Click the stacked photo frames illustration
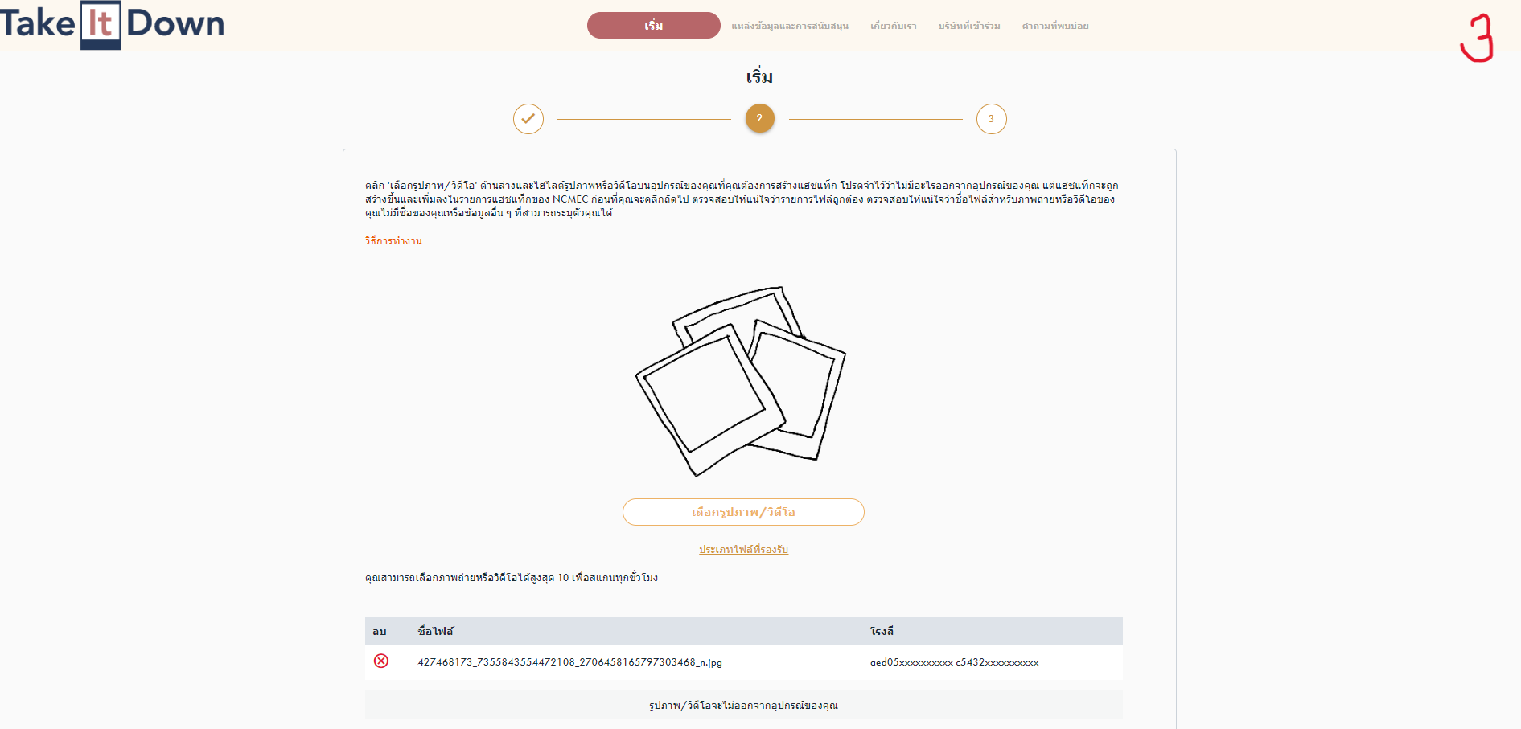Viewport: 1521px width, 729px height. [741, 380]
